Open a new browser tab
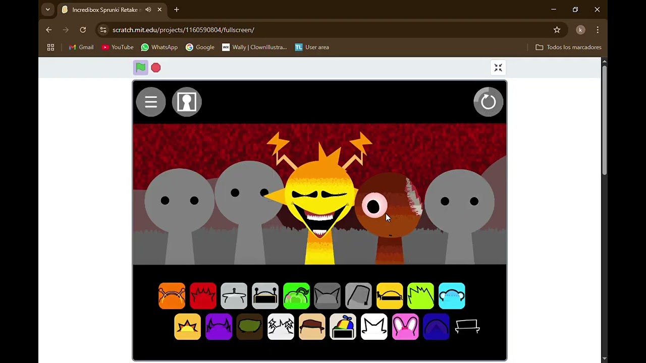The height and width of the screenshot is (363, 646). click(177, 10)
